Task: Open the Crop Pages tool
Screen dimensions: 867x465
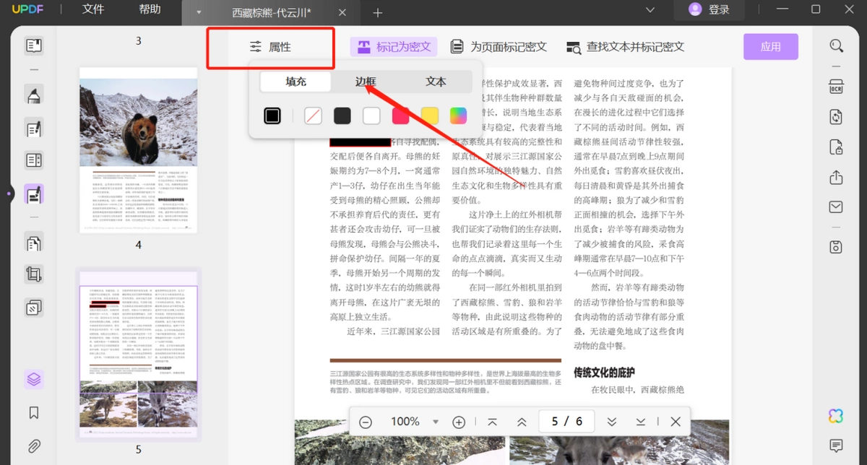Action: point(34,274)
